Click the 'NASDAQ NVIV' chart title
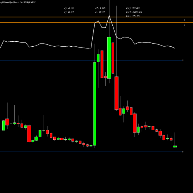193x193 pixels. tap(28, 2)
